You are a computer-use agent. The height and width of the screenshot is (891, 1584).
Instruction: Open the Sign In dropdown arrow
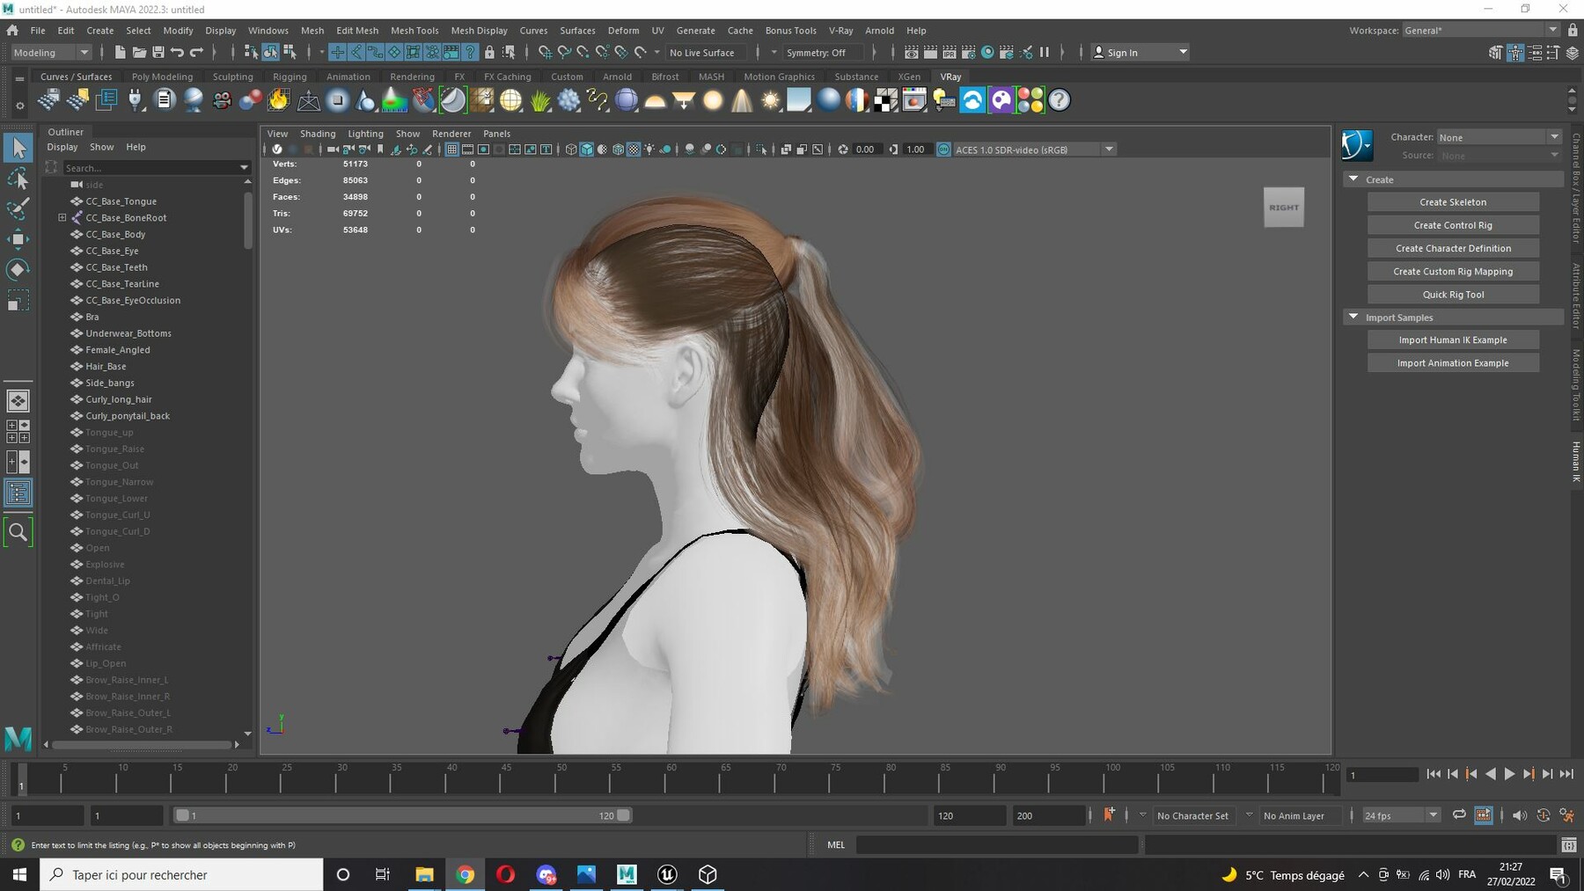(x=1184, y=53)
